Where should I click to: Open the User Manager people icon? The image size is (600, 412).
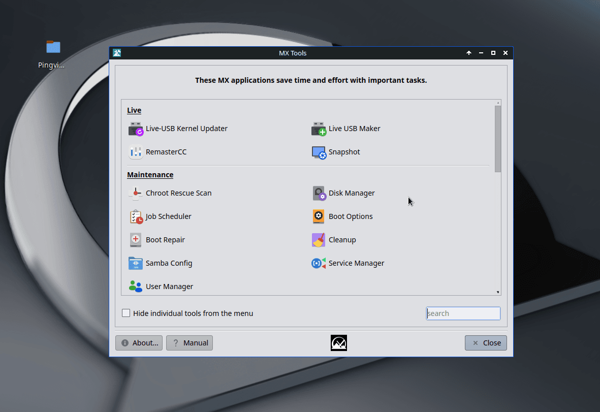pyautogui.click(x=136, y=287)
